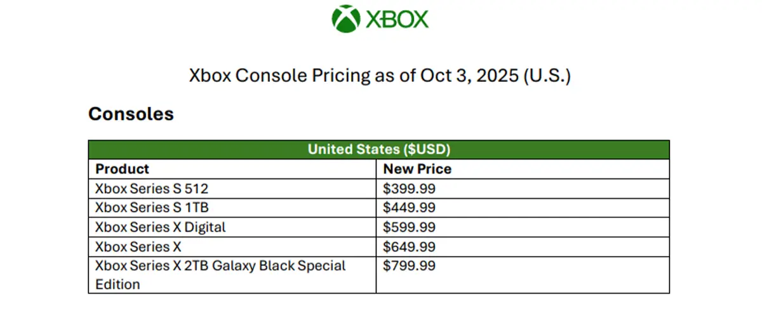Click the $799.99 price cell
Screen dimensions: 762x310
(523, 275)
